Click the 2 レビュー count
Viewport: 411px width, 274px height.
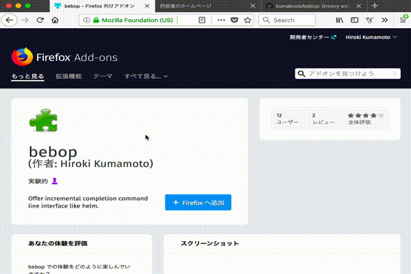click(323, 119)
